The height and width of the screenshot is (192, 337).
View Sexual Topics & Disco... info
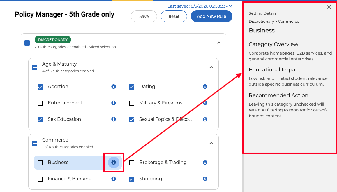(x=205, y=119)
